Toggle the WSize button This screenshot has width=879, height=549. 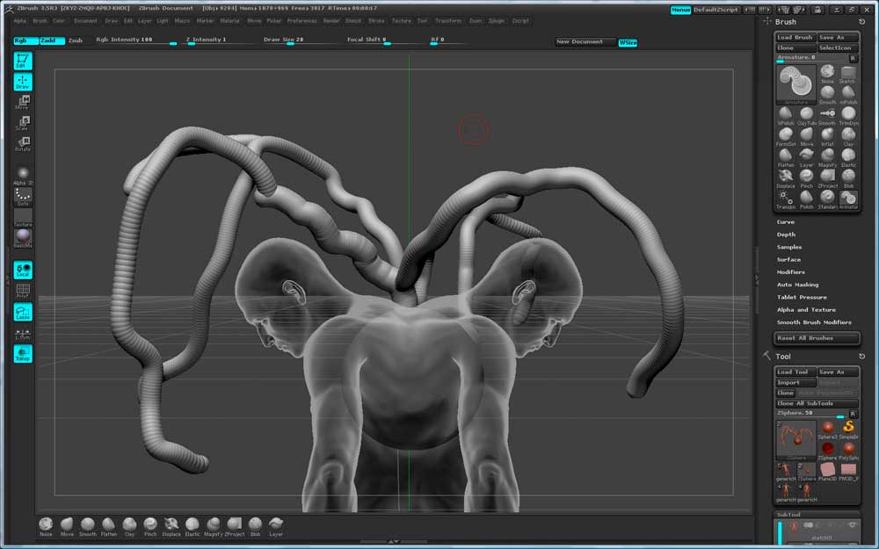click(x=628, y=42)
